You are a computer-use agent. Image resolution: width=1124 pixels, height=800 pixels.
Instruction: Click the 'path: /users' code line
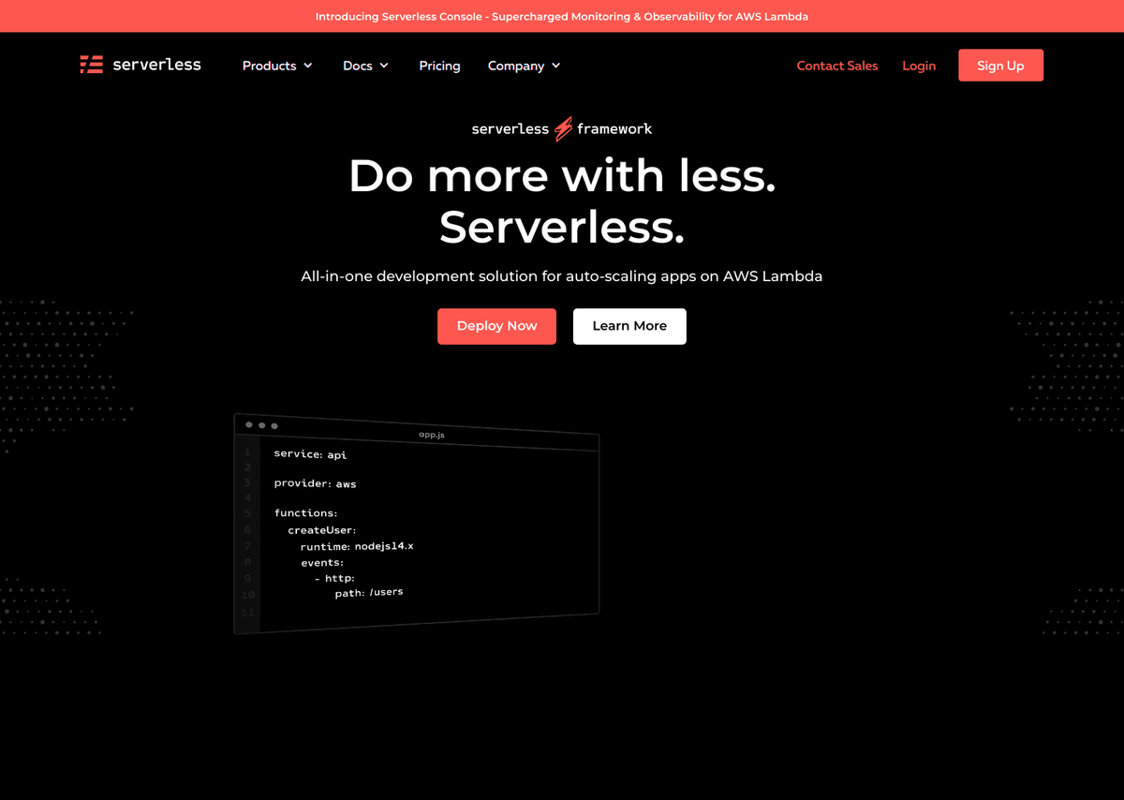click(x=369, y=593)
